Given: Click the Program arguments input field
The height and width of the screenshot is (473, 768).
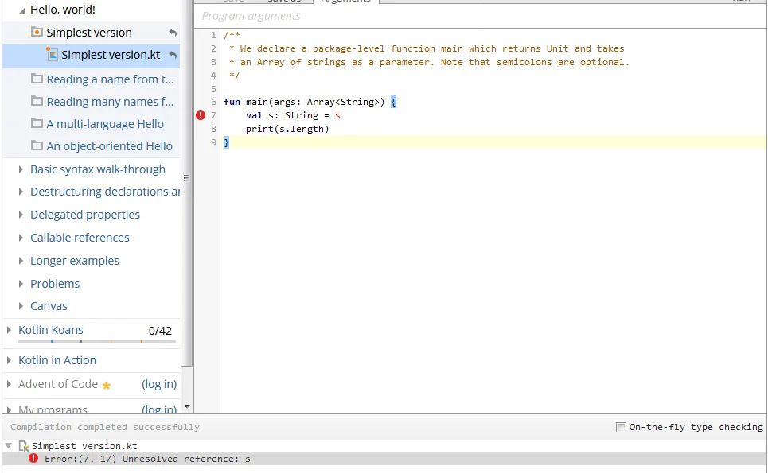Looking at the screenshot, I should pos(480,16).
